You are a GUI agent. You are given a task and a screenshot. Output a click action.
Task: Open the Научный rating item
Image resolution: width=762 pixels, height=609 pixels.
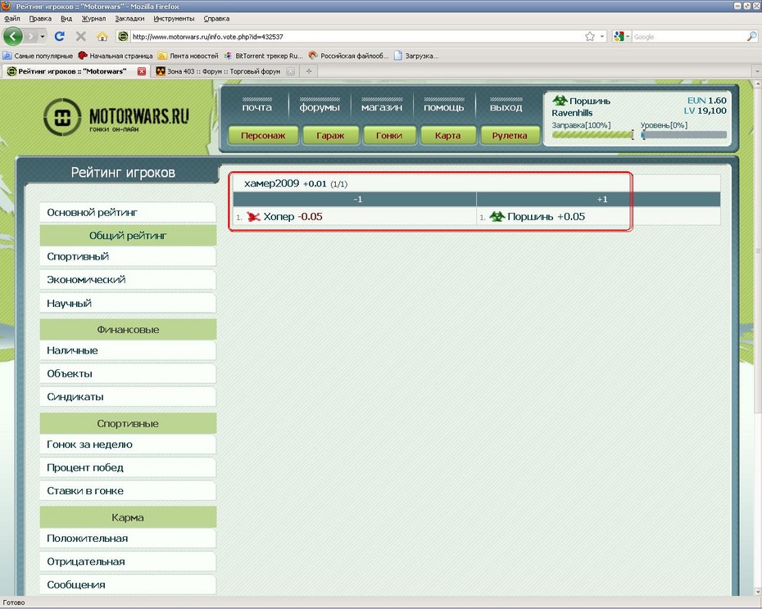[x=128, y=303]
